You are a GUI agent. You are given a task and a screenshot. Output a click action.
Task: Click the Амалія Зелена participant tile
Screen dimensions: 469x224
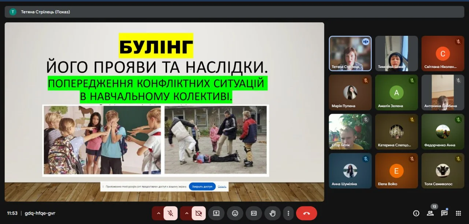point(396,92)
